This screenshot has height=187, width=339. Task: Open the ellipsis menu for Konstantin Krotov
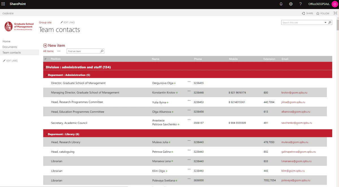coord(189,91)
